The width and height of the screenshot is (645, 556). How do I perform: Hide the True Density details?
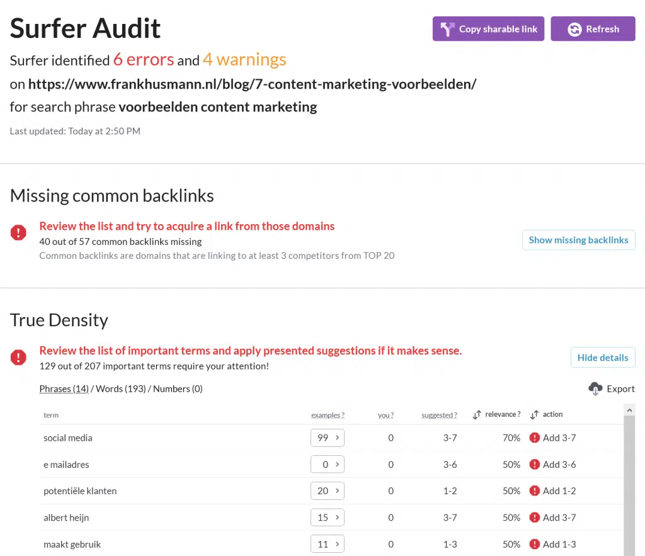(x=602, y=357)
